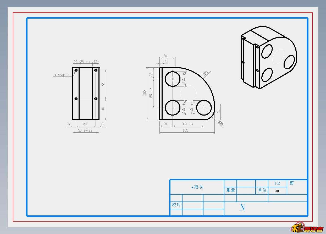The image size is (326, 234).
Task: Select the 38 dimension in side view
Action: coord(85,124)
